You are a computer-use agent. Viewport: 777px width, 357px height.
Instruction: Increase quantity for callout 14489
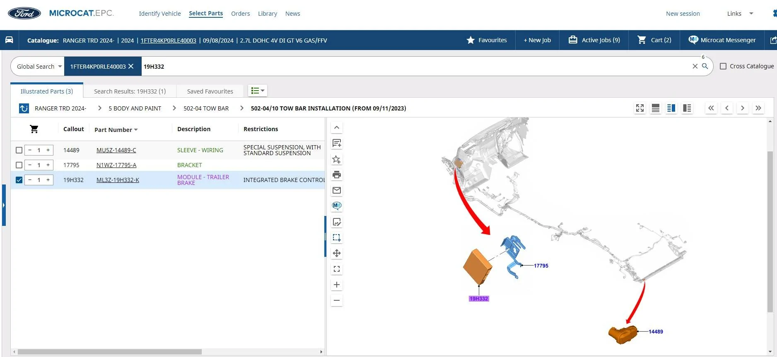48,150
